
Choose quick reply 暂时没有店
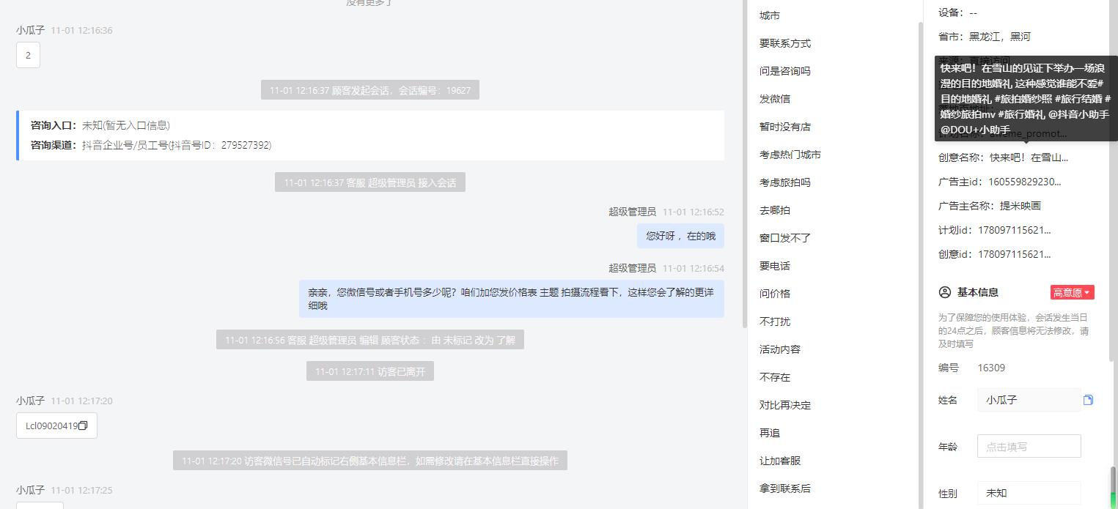[785, 127]
